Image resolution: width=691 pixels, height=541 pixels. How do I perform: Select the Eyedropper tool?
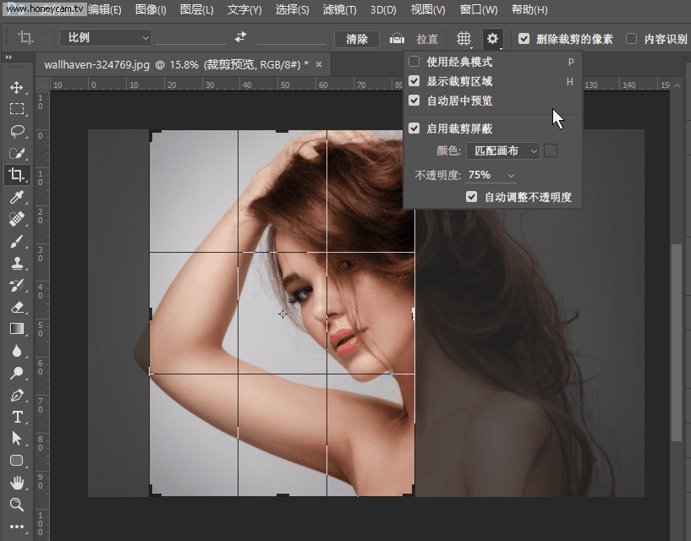coord(17,197)
